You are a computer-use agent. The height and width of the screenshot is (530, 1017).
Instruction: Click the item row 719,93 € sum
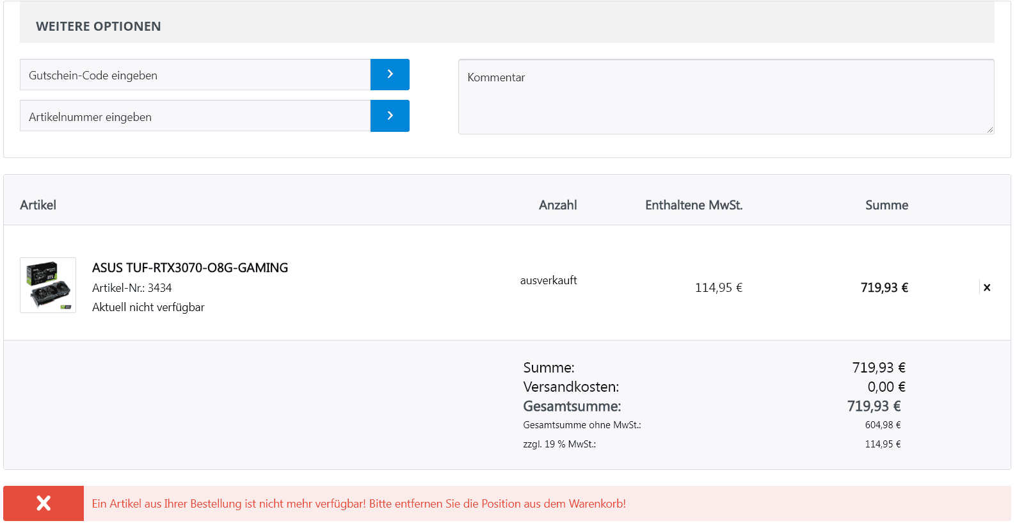[885, 287]
